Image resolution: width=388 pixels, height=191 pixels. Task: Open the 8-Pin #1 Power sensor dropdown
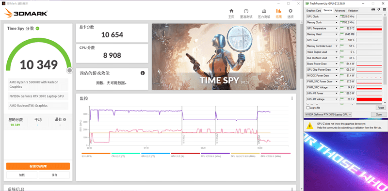[x=337, y=94]
